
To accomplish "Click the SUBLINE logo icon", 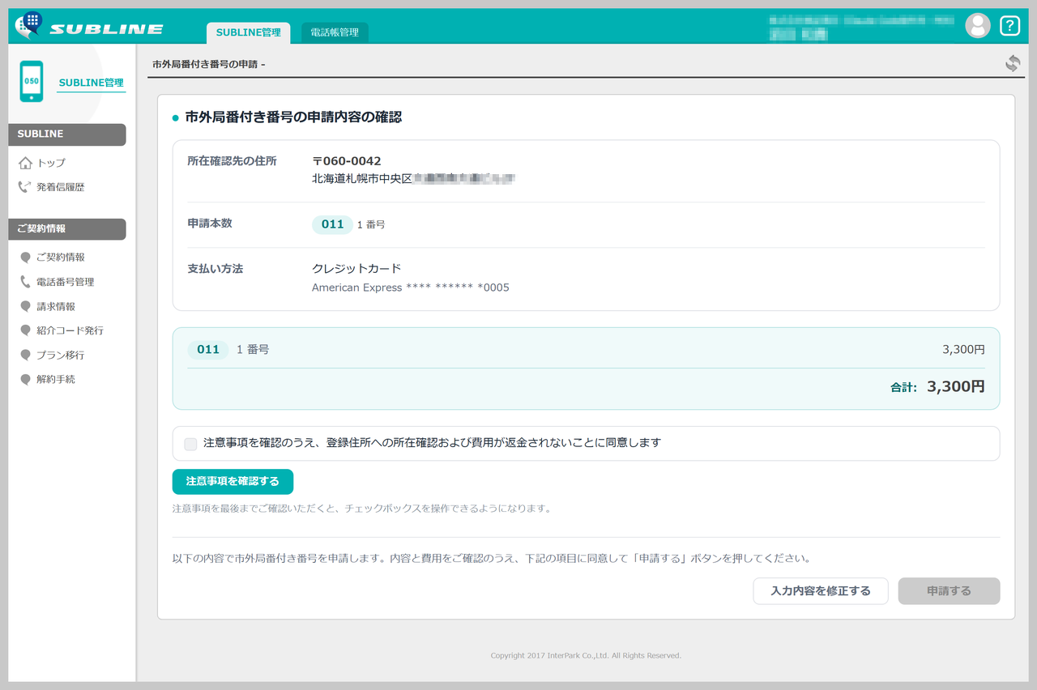I will click(29, 25).
